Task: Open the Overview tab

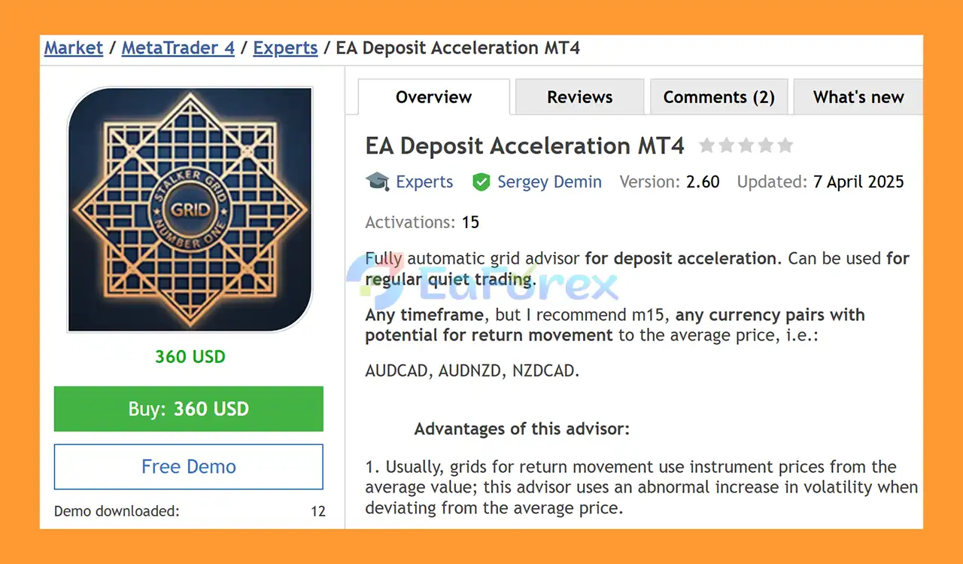Action: coord(433,97)
